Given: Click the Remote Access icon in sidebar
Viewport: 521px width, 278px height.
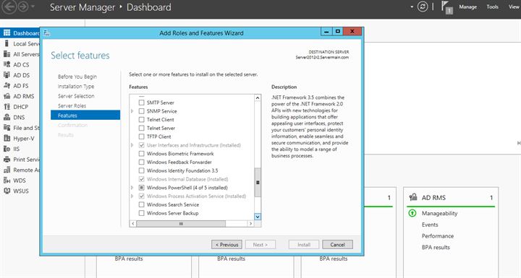Looking at the screenshot, I should (7, 170).
